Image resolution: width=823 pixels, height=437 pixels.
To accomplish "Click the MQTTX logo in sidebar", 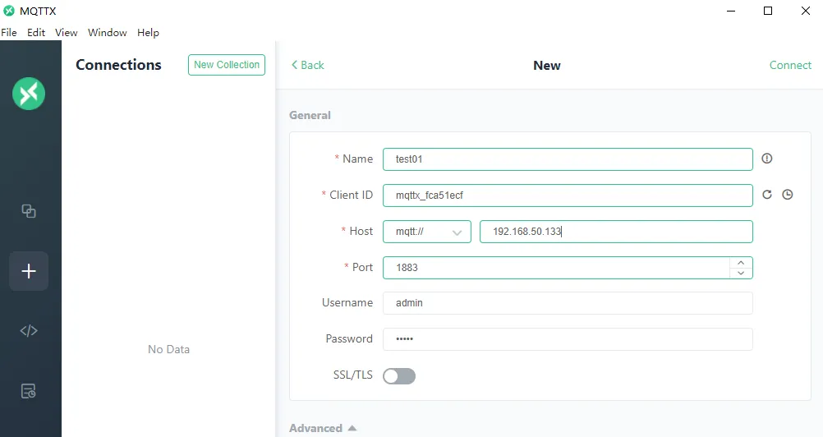I will pyautogui.click(x=29, y=94).
